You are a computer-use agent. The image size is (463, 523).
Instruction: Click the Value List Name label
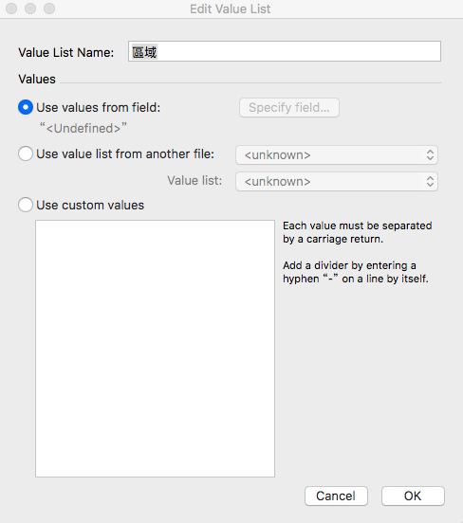[66, 52]
